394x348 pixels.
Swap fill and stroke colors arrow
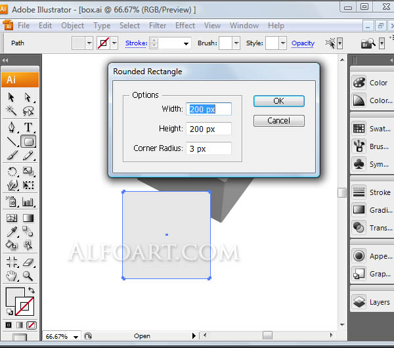[32, 290]
